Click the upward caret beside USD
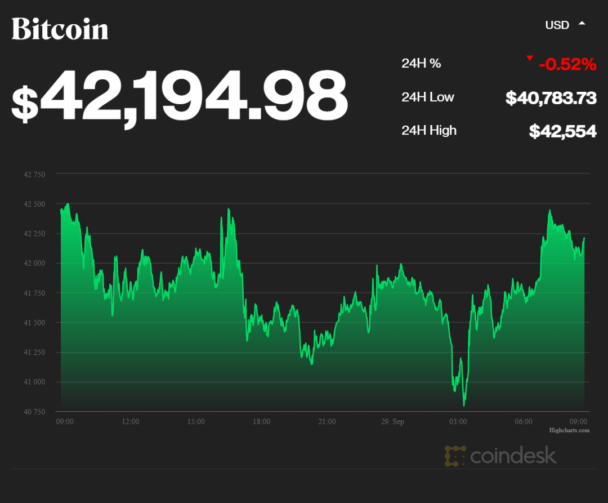 point(582,24)
